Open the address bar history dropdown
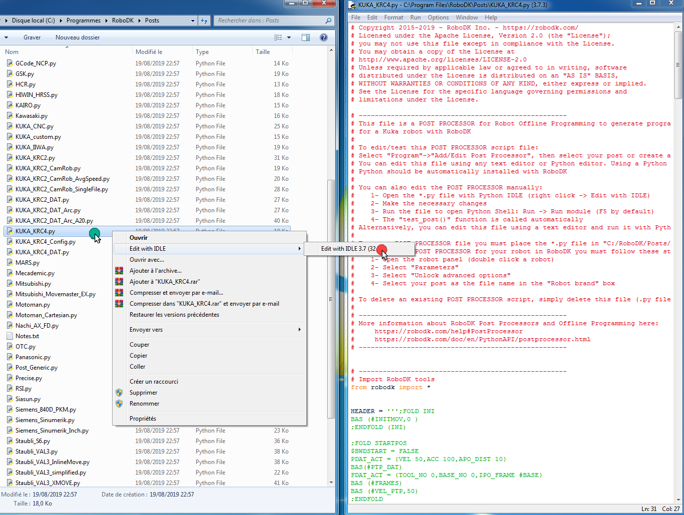 [x=193, y=20]
